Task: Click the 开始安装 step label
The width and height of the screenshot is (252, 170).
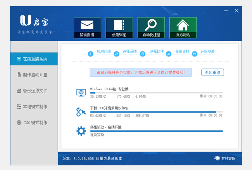Action: point(208,52)
